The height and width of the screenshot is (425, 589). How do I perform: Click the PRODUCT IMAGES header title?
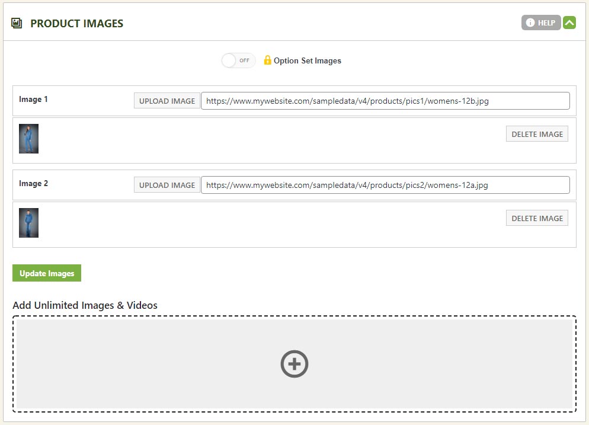tap(77, 24)
